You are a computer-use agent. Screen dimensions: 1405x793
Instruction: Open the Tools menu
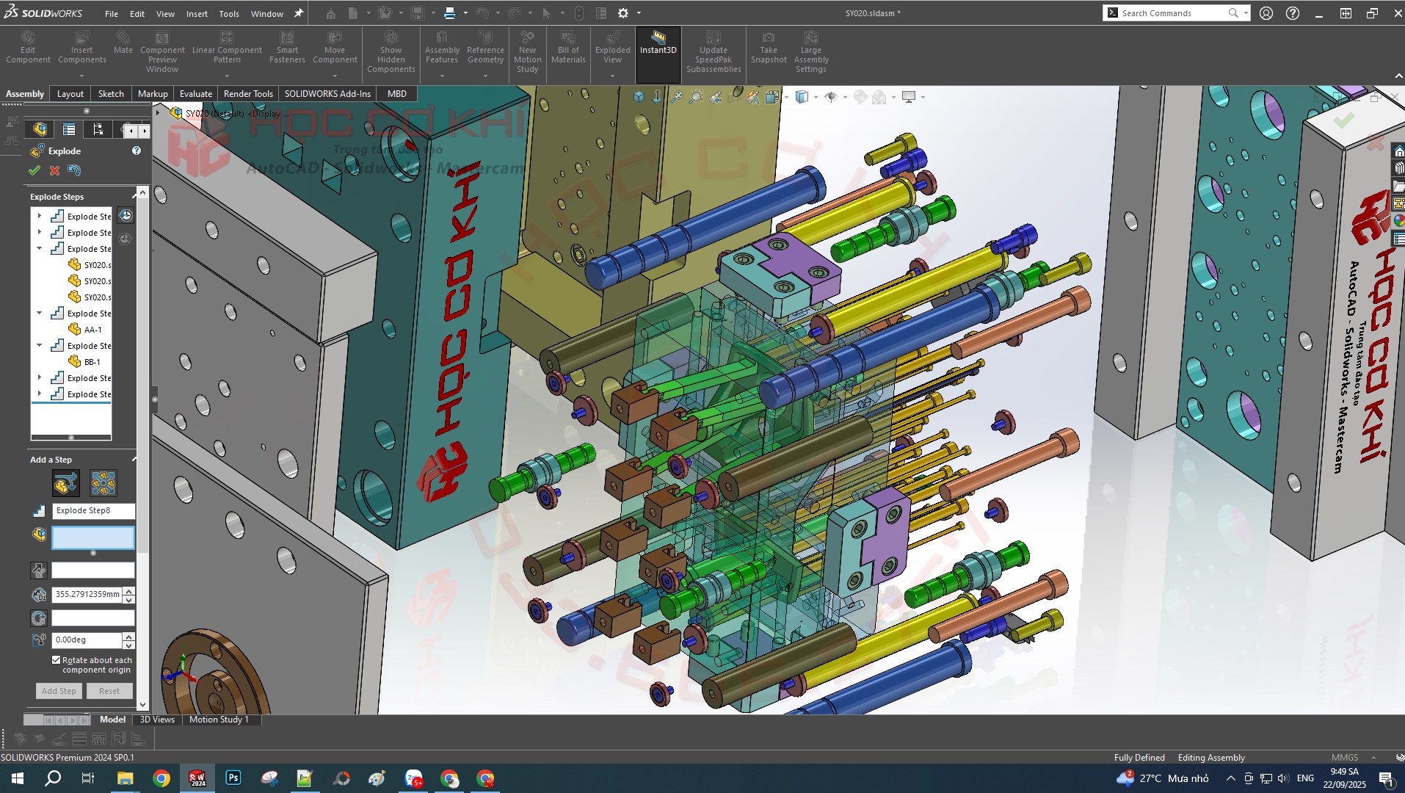point(229,13)
